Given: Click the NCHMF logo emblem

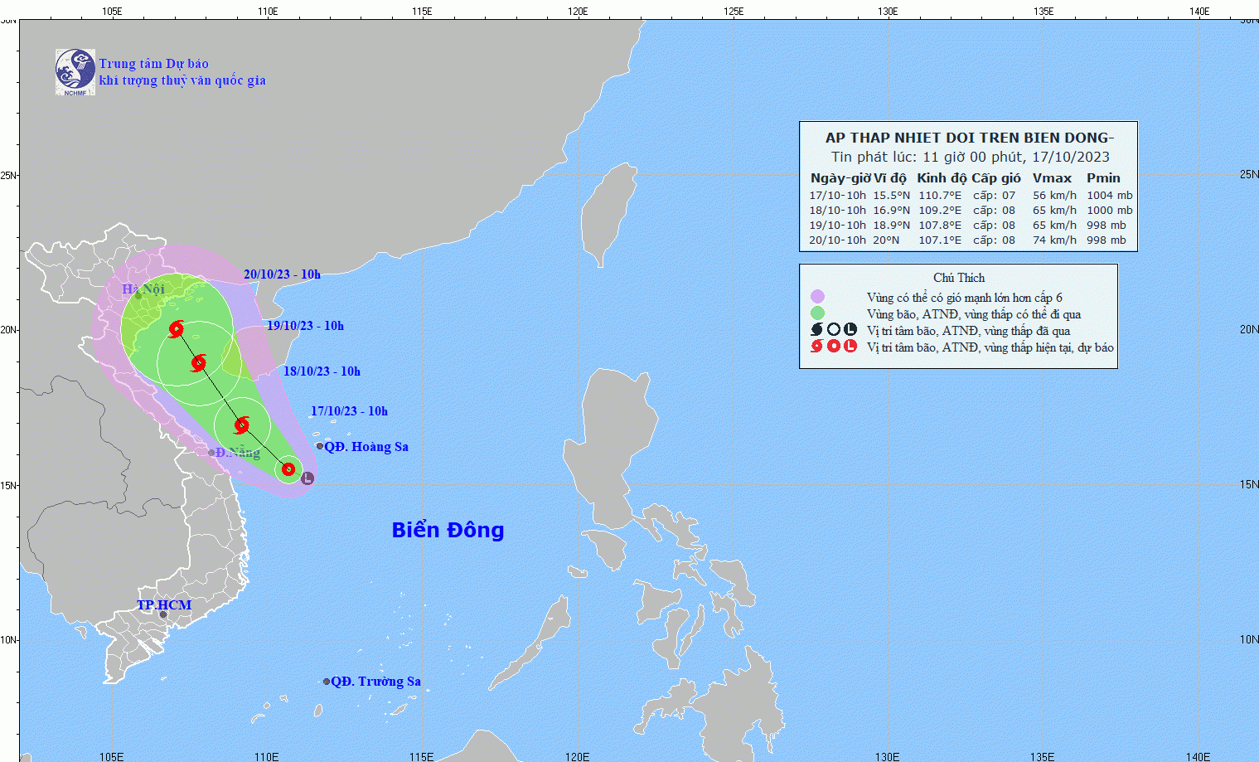Looking at the screenshot, I should point(75,71).
